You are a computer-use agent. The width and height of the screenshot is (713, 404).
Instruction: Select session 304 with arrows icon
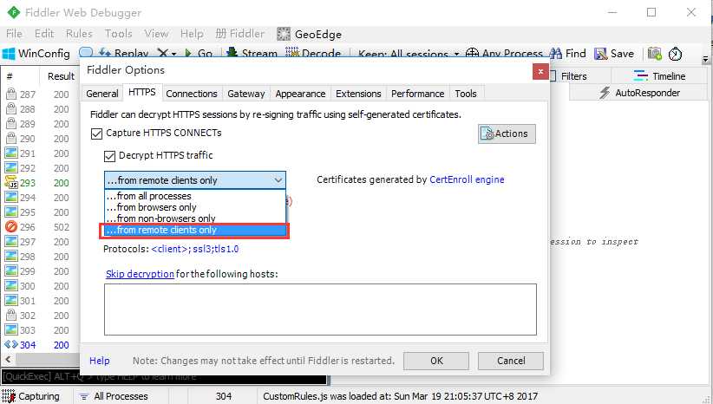tap(11, 344)
